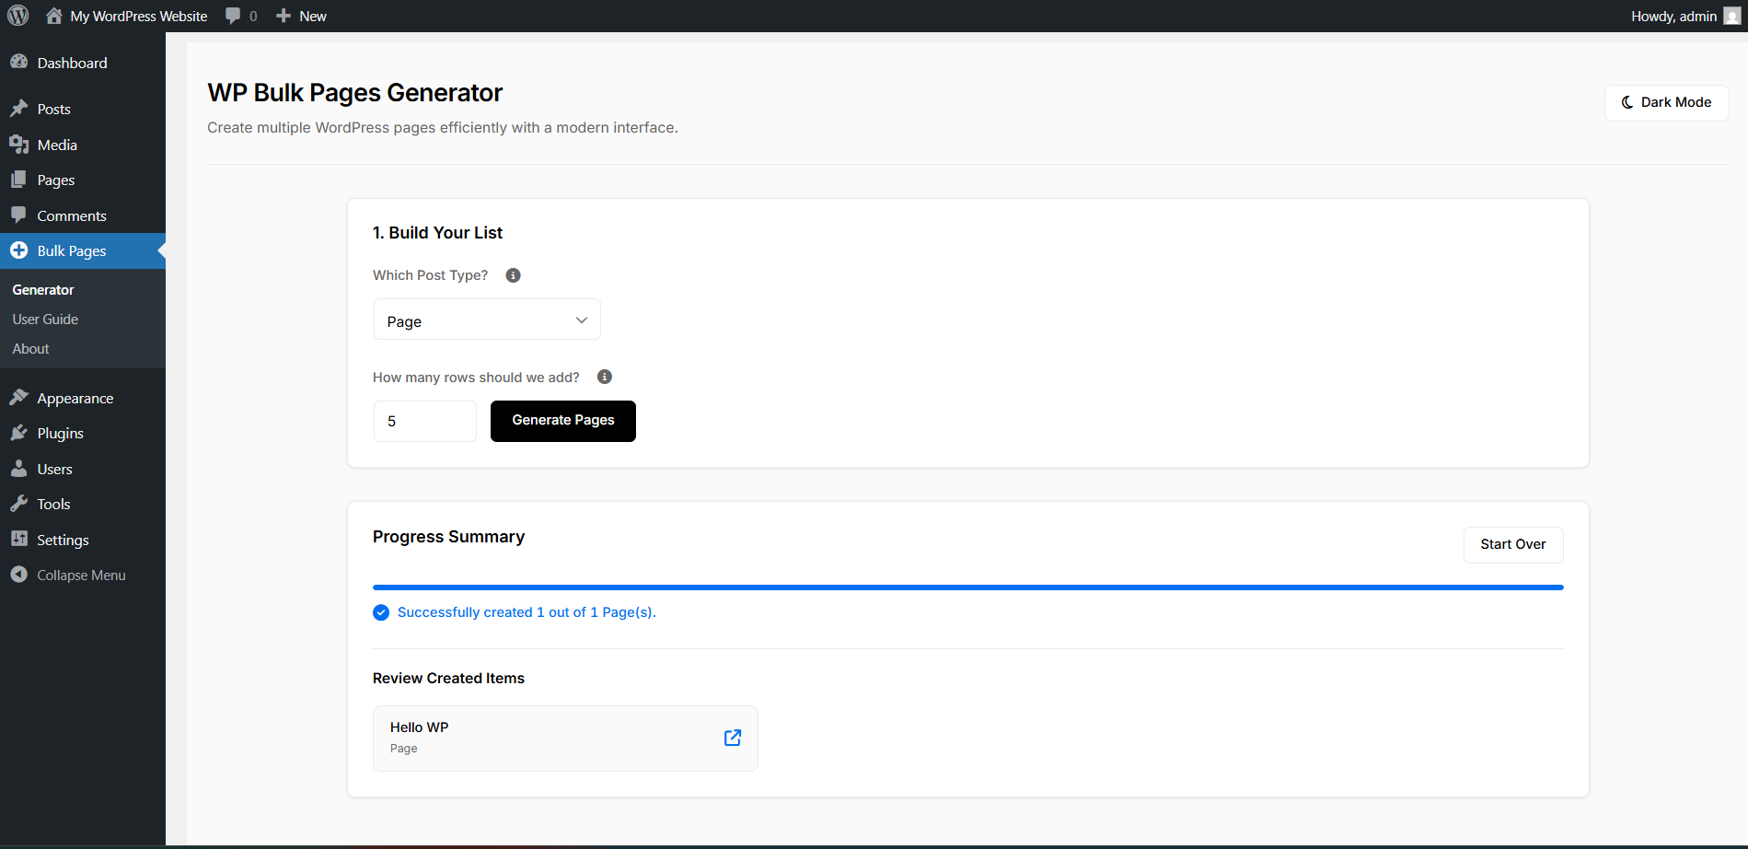Click the Media icon in sidebar

19,145
